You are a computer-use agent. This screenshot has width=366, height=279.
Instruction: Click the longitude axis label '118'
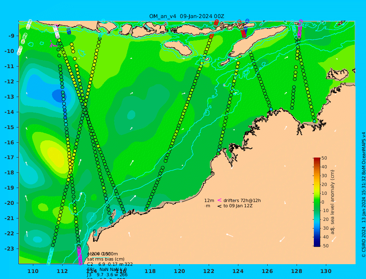pos(150,271)
